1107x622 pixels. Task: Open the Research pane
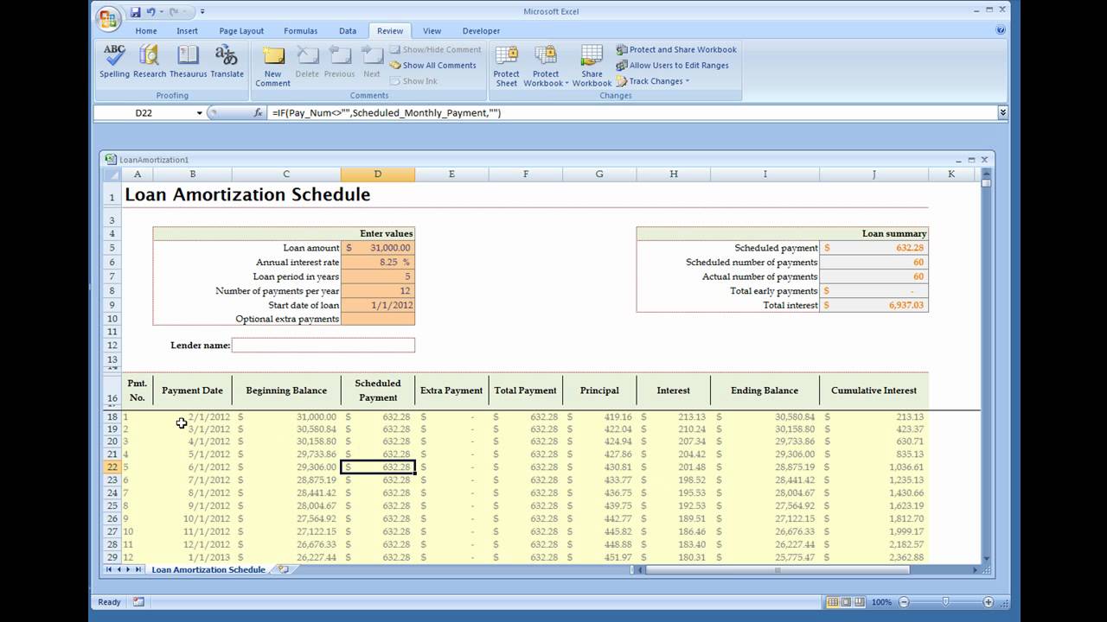pyautogui.click(x=150, y=61)
